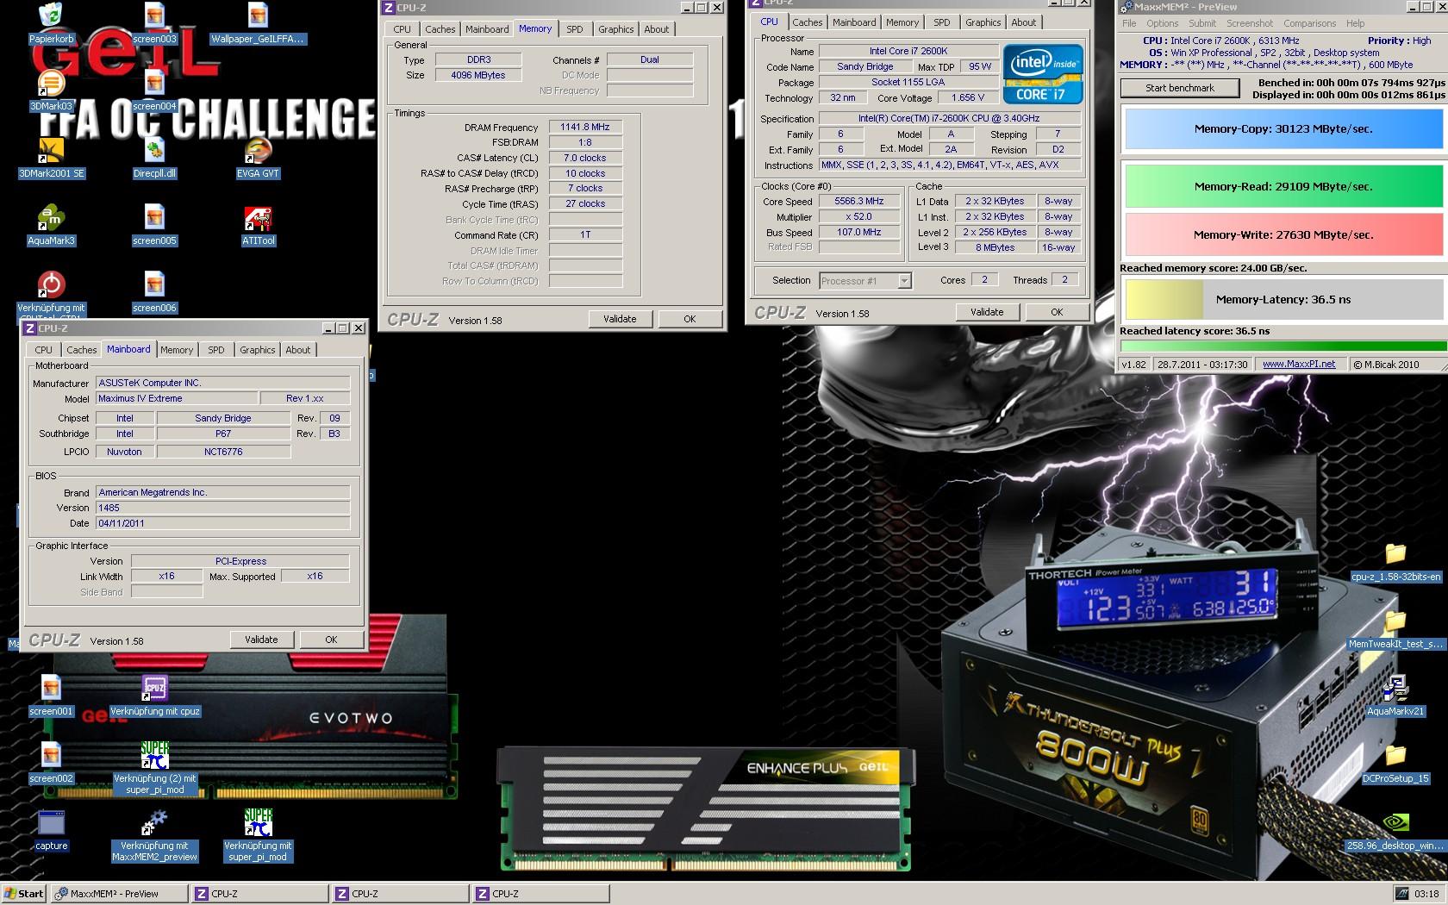Viewport: 1448px width, 905px height.
Task: Launch the AquaMark3 shortcut
Action: point(51,218)
